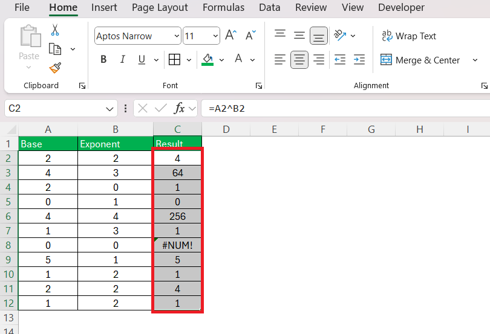Open Clipboard pane launcher

click(82, 86)
